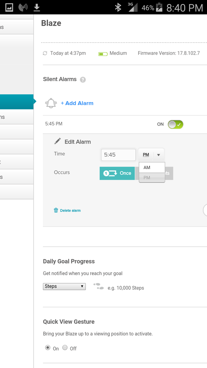Tap the alarm bell icon
Image resolution: width=207 pixels, height=368 pixels.
click(51, 103)
